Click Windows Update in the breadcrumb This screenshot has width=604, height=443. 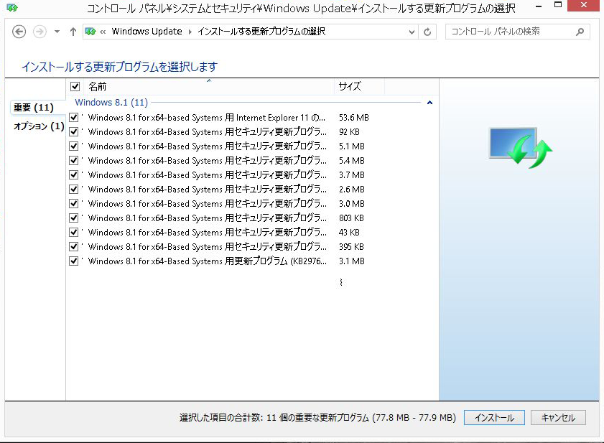click(147, 32)
